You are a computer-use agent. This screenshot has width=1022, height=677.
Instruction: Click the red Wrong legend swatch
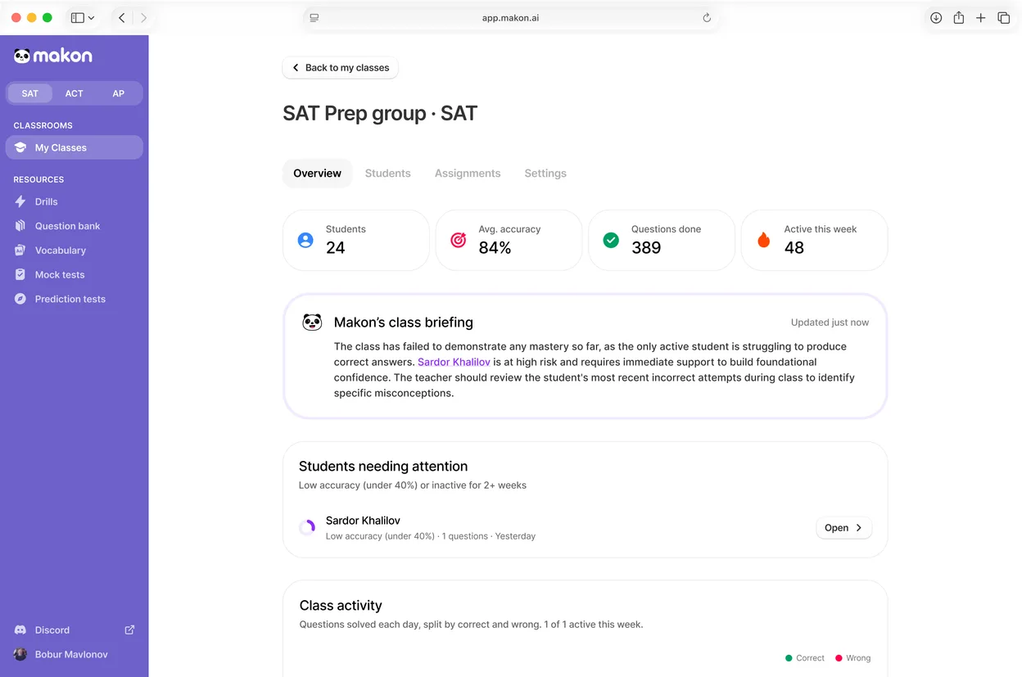[839, 658]
